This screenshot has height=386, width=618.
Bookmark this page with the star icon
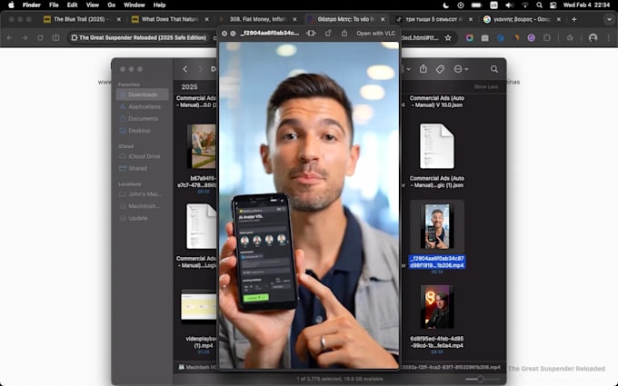tap(448, 38)
